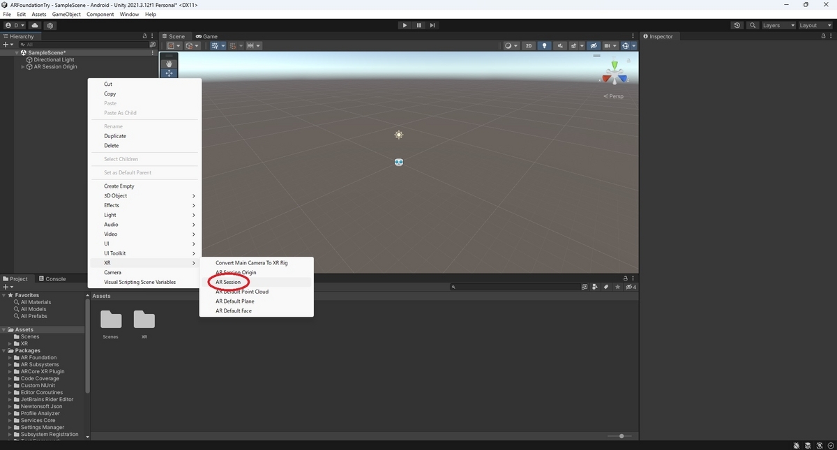Image resolution: width=837 pixels, height=450 pixels.
Task: Toggle scene visibility with the hidden-eye button
Action: point(594,46)
